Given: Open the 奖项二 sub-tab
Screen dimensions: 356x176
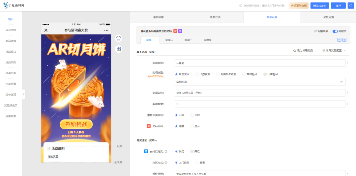Looking at the screenshot, I should click(x=169, y=40).
